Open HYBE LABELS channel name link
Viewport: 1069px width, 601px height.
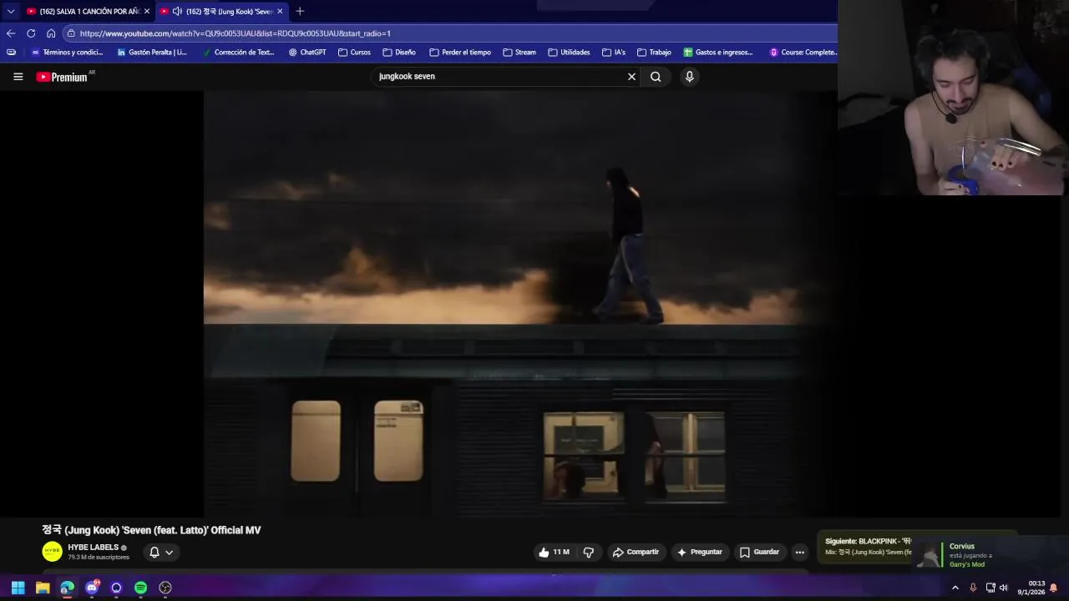coord(93,548)
